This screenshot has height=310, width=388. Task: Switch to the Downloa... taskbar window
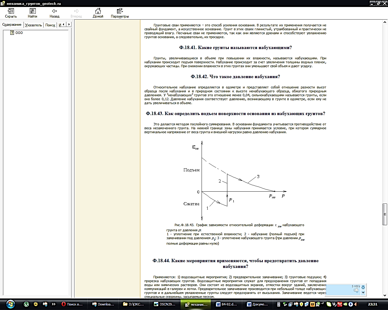[104, 304]
